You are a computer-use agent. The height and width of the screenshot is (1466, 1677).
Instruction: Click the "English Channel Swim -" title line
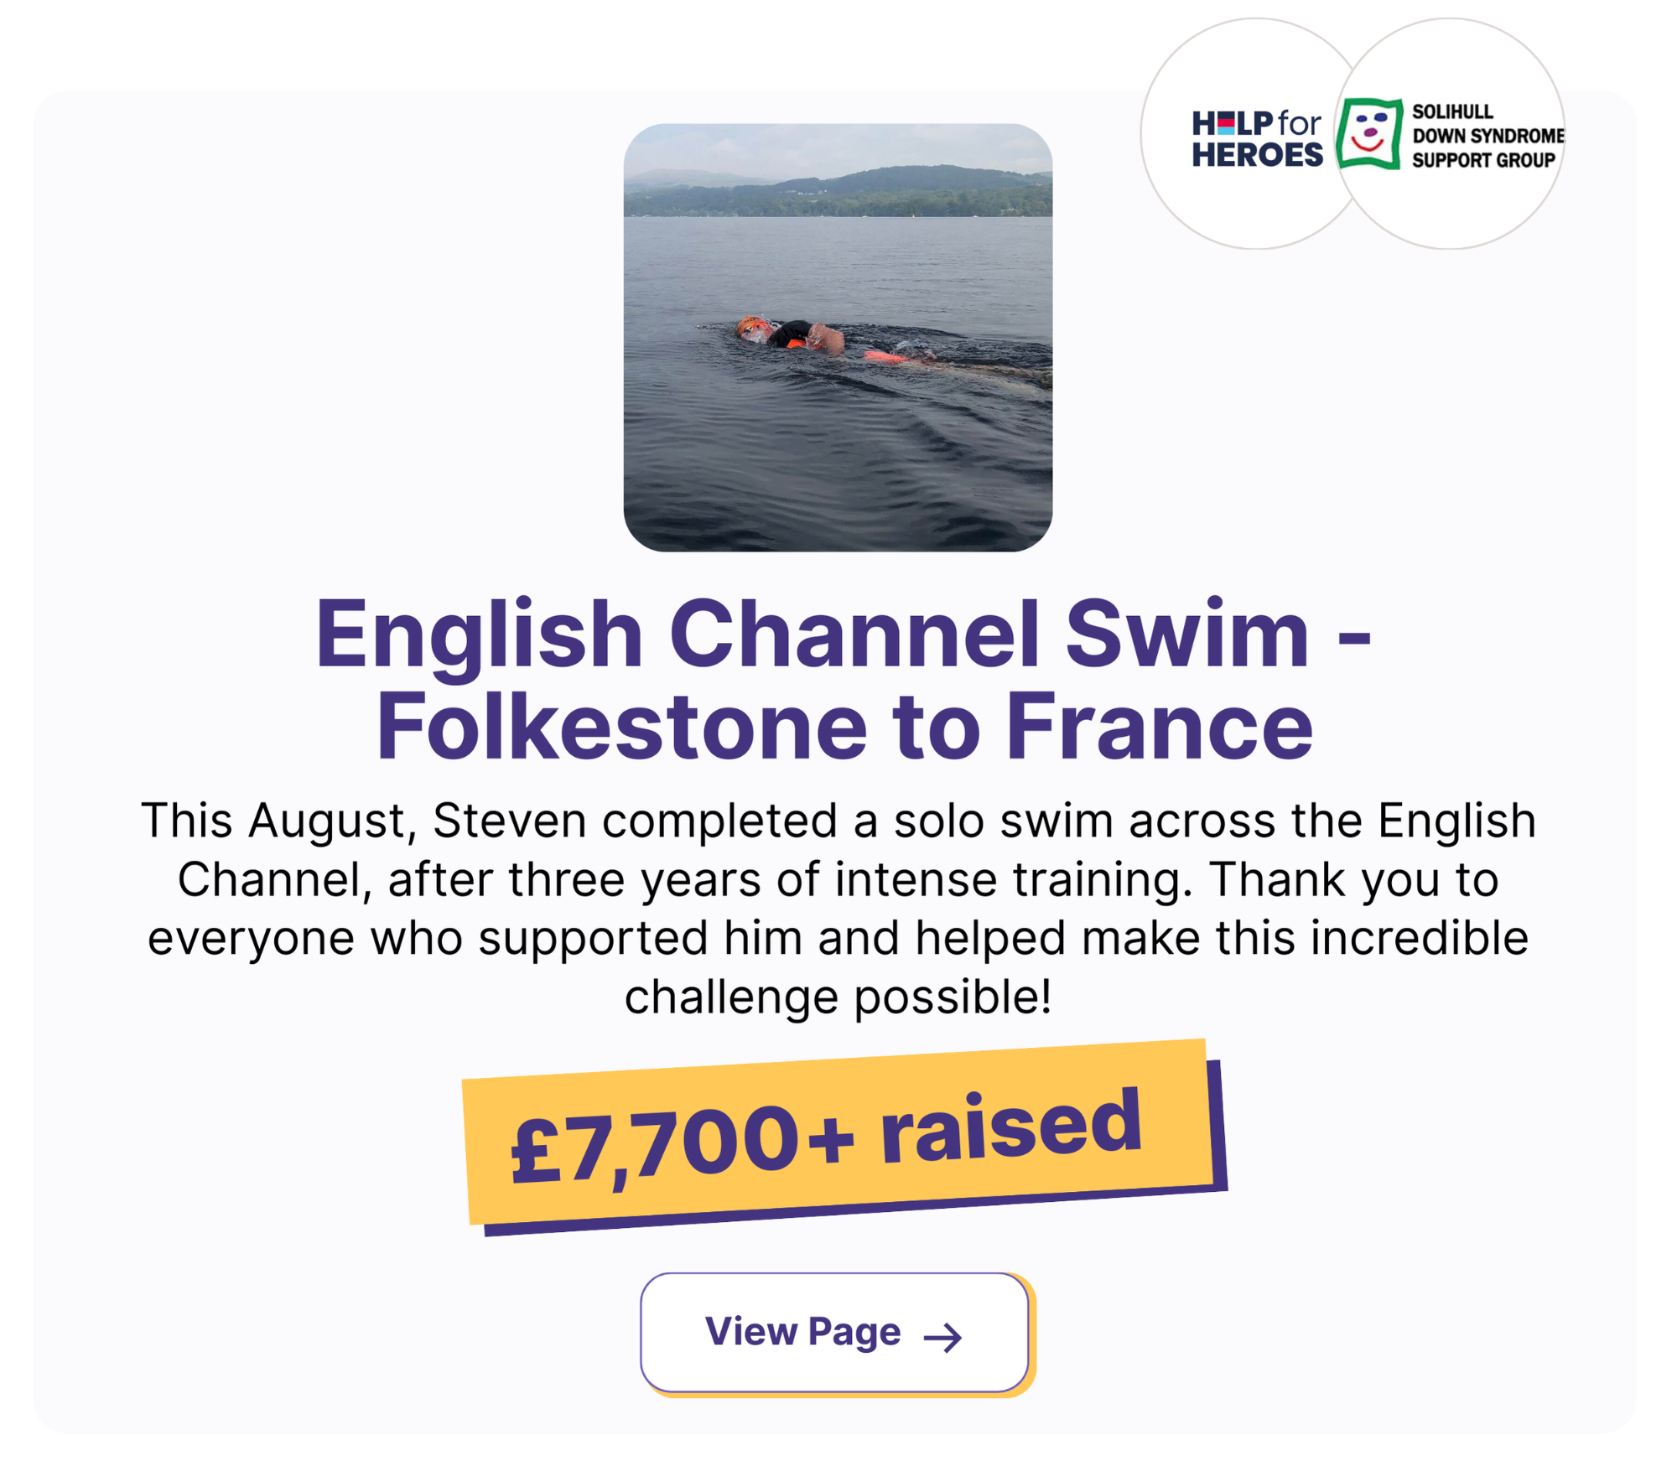tap(842, 634)
